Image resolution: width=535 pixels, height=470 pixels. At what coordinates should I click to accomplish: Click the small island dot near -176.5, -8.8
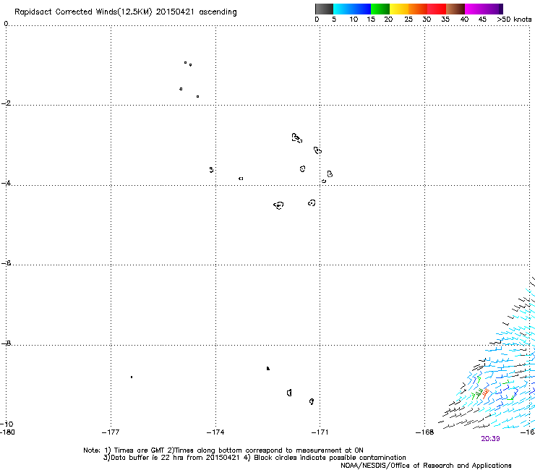click(132, 377)
